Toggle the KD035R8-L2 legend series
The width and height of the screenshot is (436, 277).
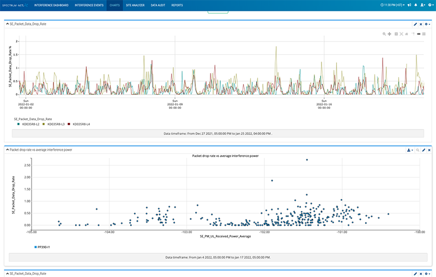pos(31,124)
